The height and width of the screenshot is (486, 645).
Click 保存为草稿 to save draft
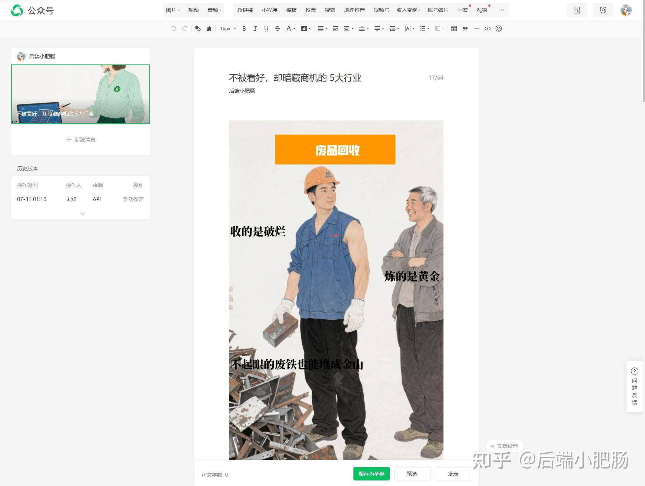pyautogui.click(x=371, y=473)
